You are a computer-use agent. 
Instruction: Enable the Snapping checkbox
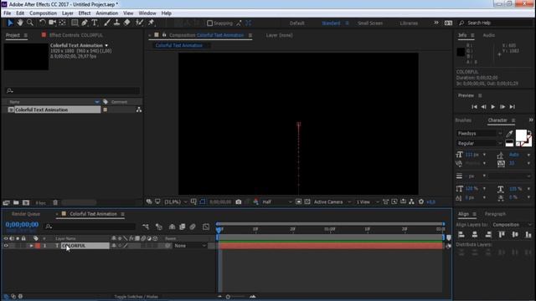pyautogui.click(x=209, y=23)
